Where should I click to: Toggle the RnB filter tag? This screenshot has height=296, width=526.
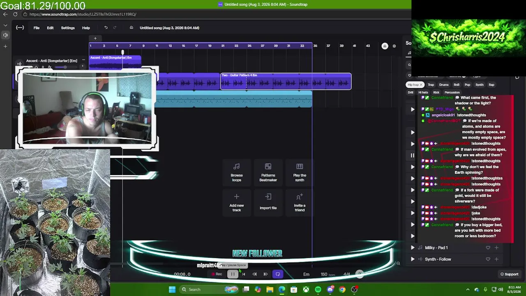[457, 85]
